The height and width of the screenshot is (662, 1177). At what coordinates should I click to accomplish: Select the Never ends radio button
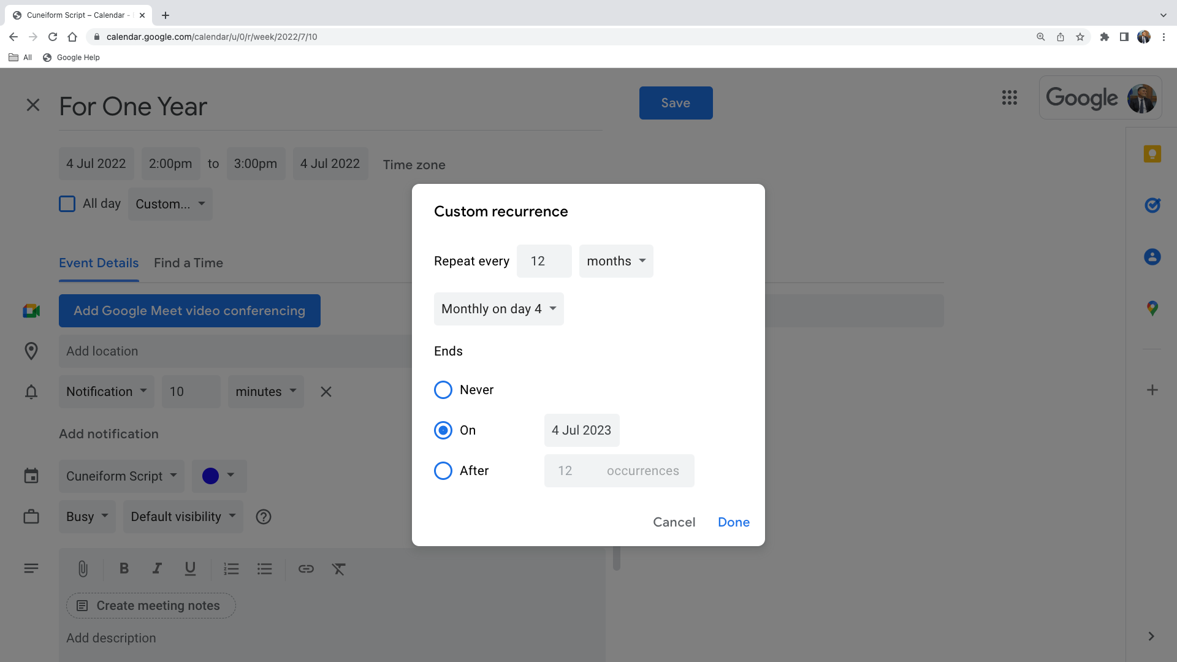click(443, 390)
